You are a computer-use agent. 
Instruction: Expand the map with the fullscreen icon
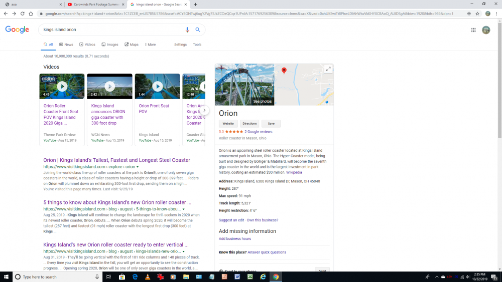328,69
